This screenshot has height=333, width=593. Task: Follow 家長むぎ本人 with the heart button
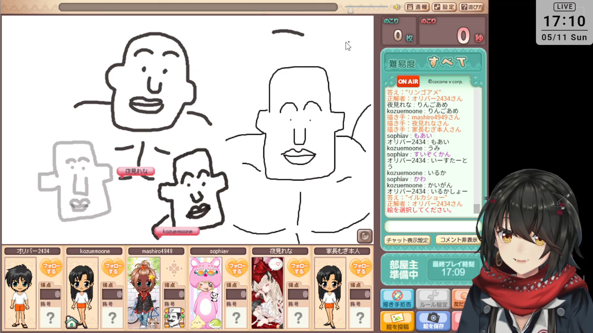click(x=361, y=268)
